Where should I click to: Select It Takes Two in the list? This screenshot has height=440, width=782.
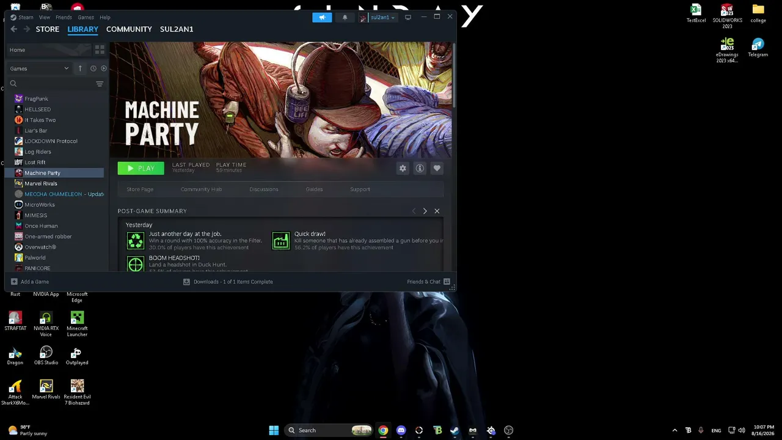click(x=55, y=120)
